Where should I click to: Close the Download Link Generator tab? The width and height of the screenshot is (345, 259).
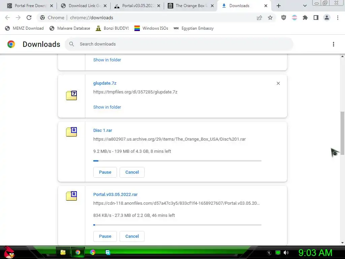click(105, 6)
